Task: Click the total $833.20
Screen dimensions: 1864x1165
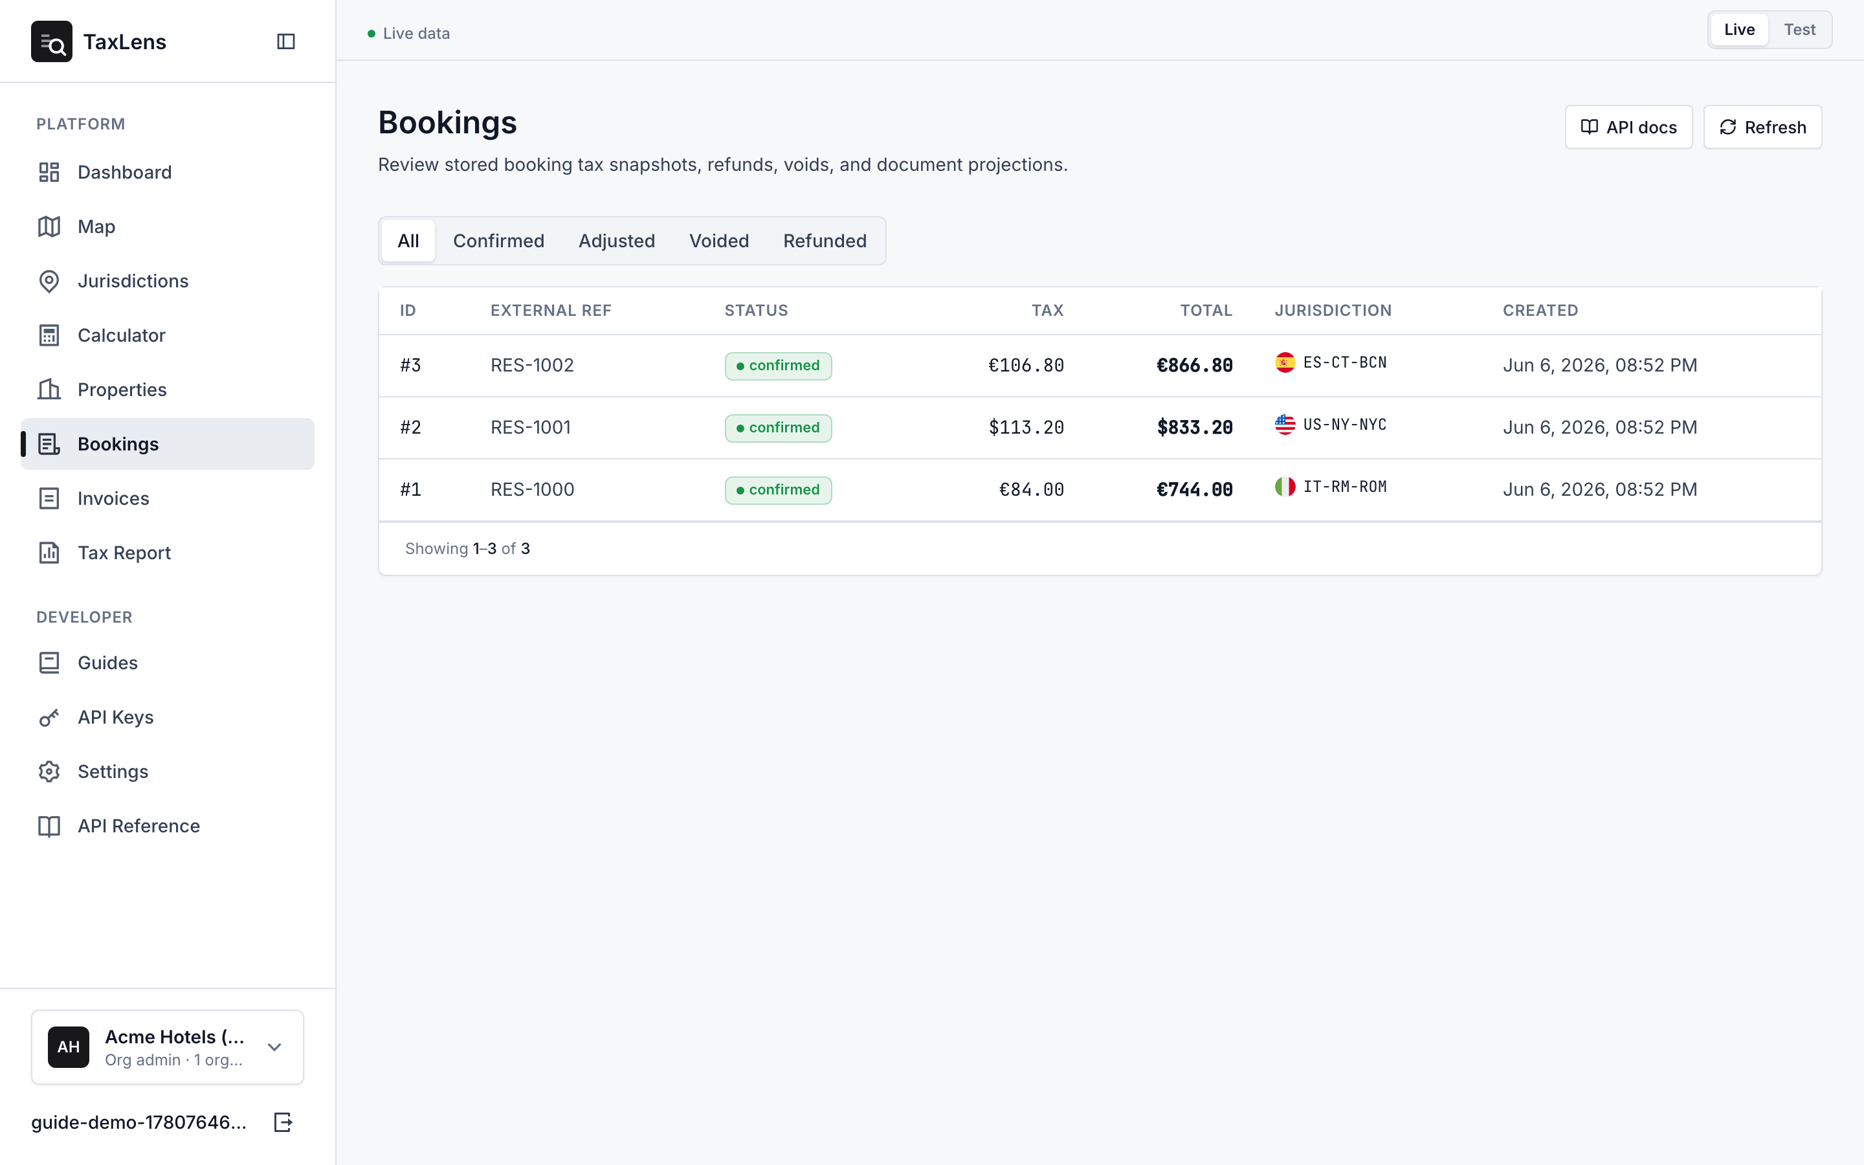Action: [1195, 428]
